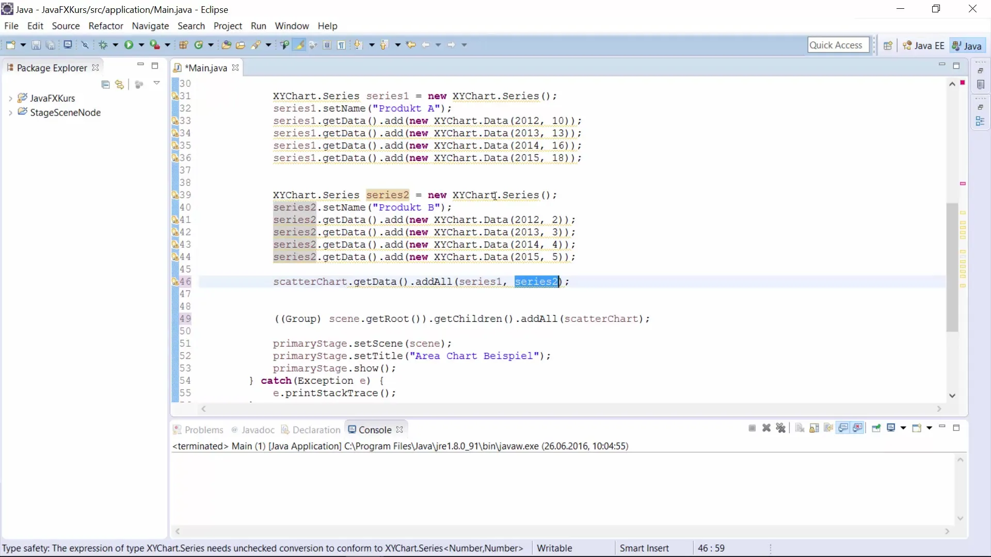Open the Navigate menu
This screenshot has height=557, width=991.
[150, 26]
